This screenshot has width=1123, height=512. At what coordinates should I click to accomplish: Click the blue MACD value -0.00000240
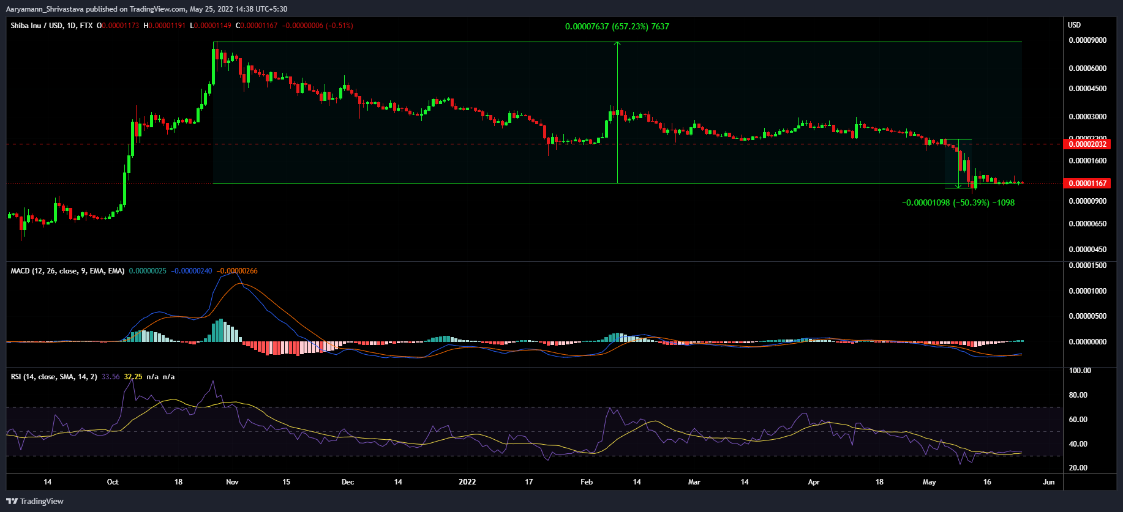(x=191, y=271)
